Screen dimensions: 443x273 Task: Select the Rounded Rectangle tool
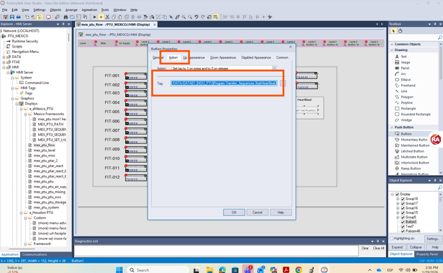(415, 114)
